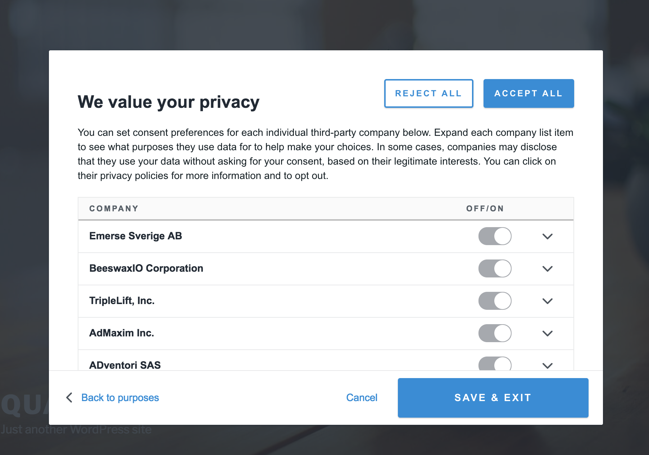The height and width of the screenshot is (455, 649).
Task: Switch TripleLift, Inc. consent toggle
Action: pyautogui.click(x=495, y=301)
